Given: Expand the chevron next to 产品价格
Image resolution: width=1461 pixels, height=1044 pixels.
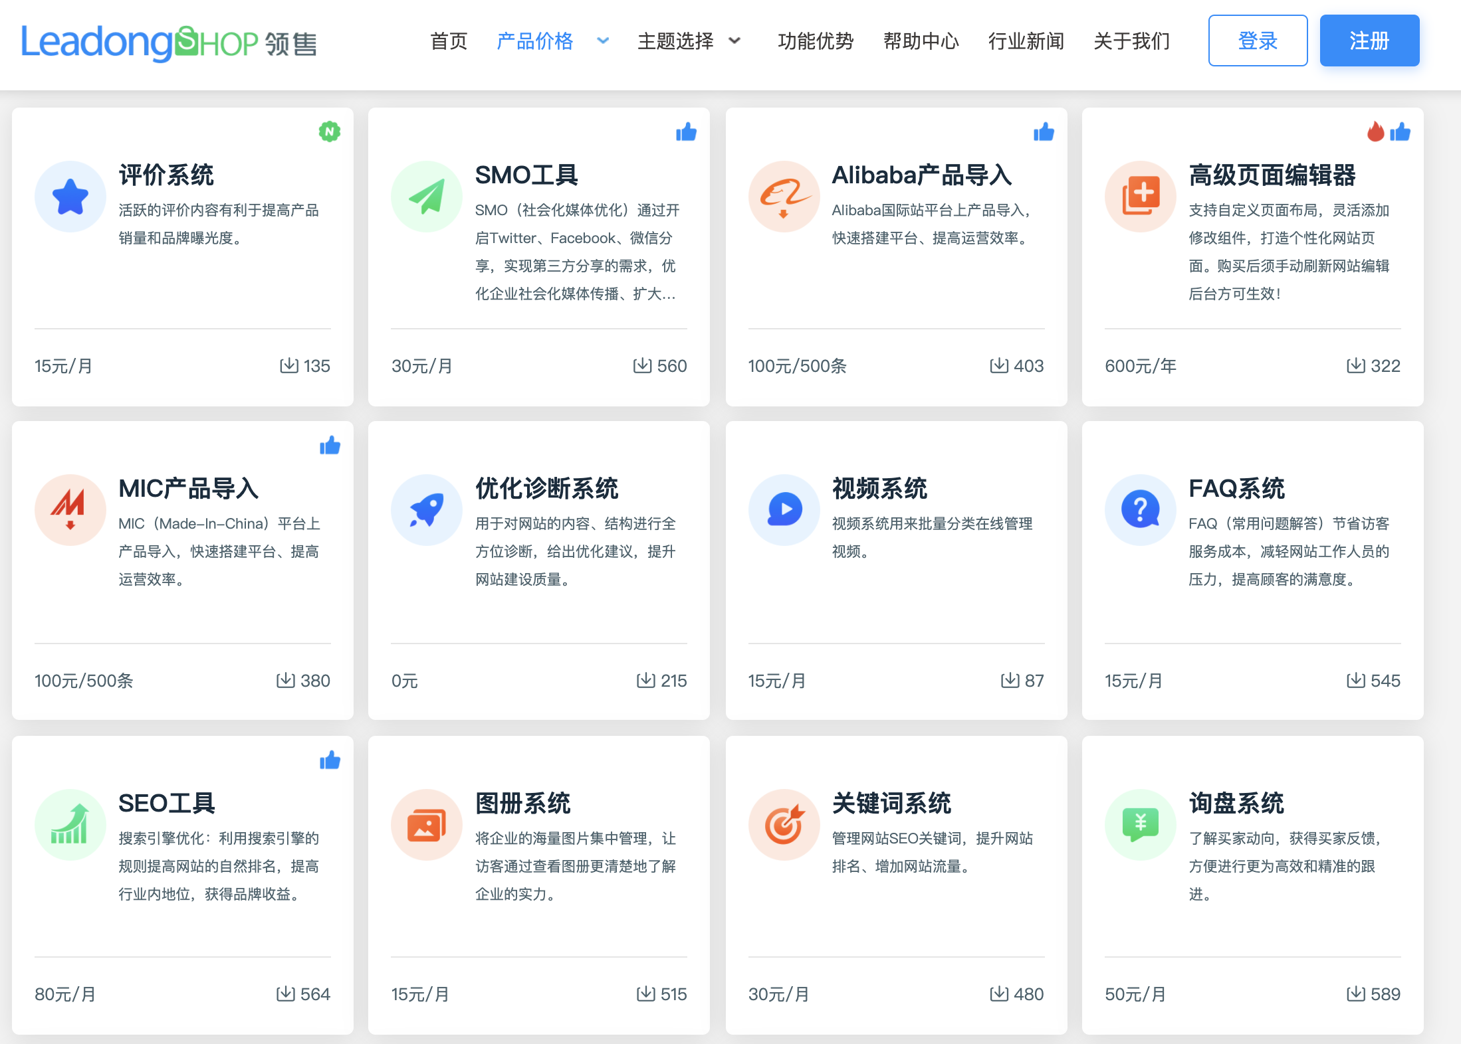Looking at the screenshot, I should point(603,41).
